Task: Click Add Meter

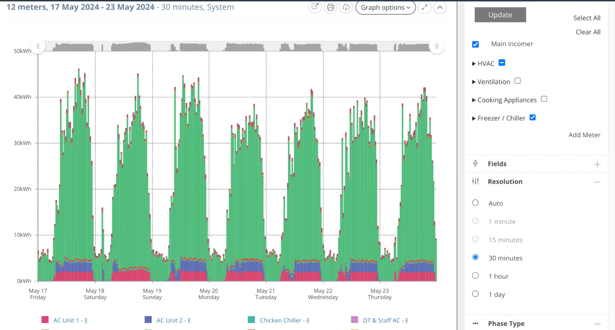Action: click(x=584, y=135)
